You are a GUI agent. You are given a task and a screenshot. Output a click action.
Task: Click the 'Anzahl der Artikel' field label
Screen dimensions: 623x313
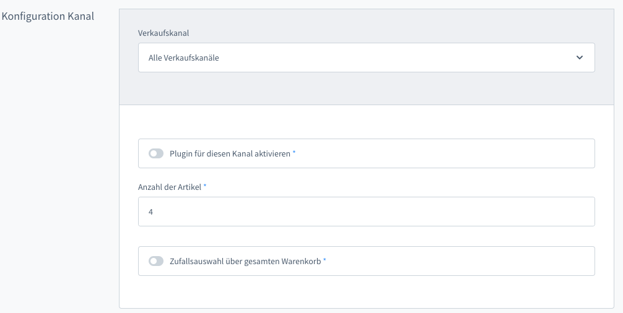(169, 187)
